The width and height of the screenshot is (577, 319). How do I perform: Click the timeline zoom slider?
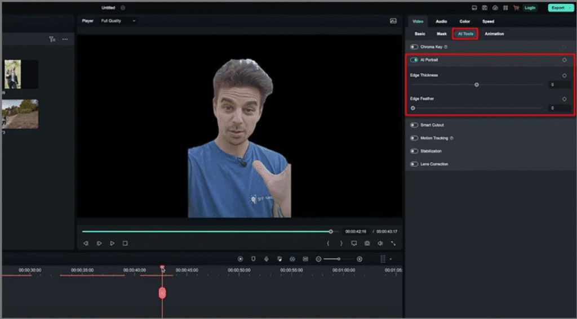coord(339,259)
